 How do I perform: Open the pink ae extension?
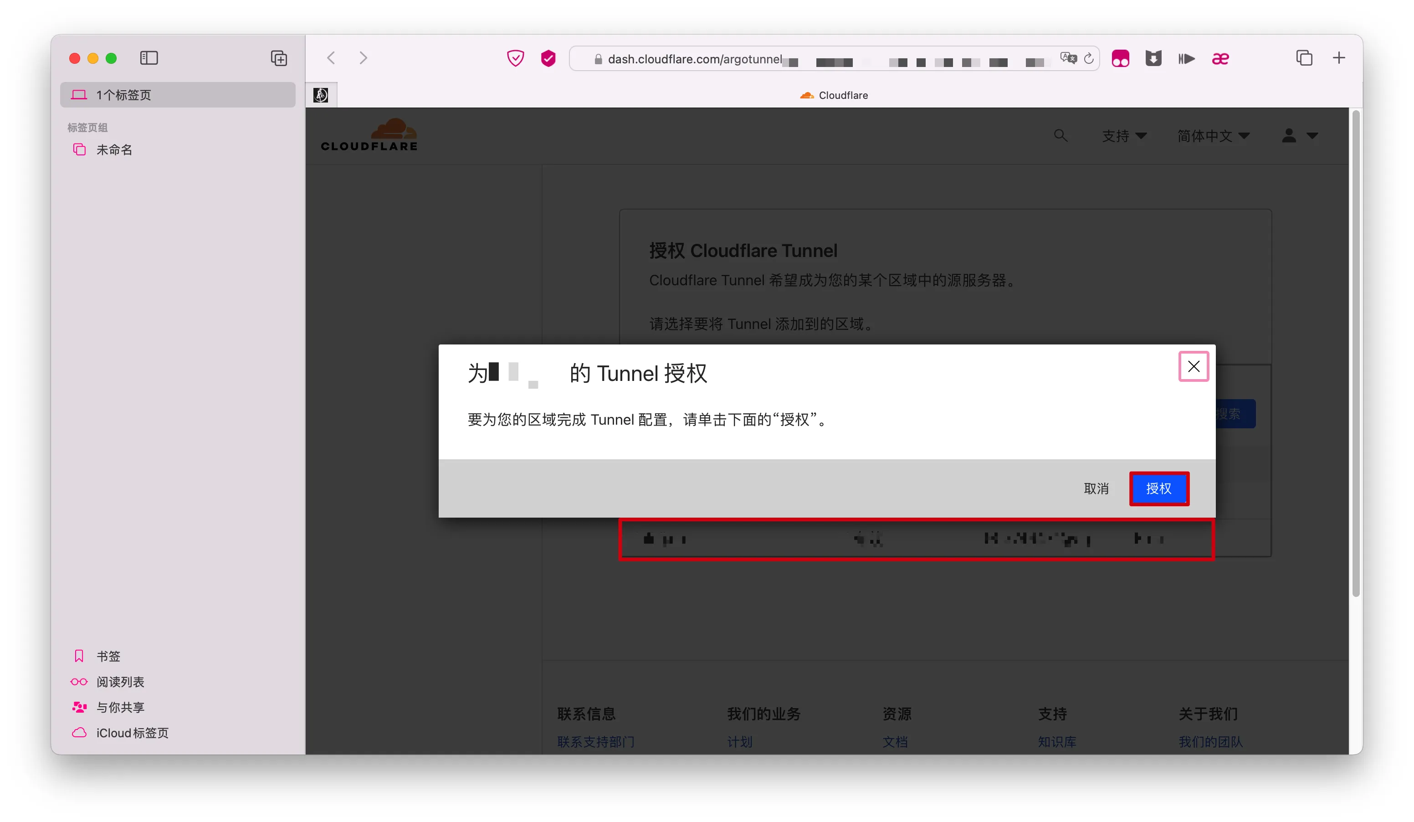tap(1220, 58)
